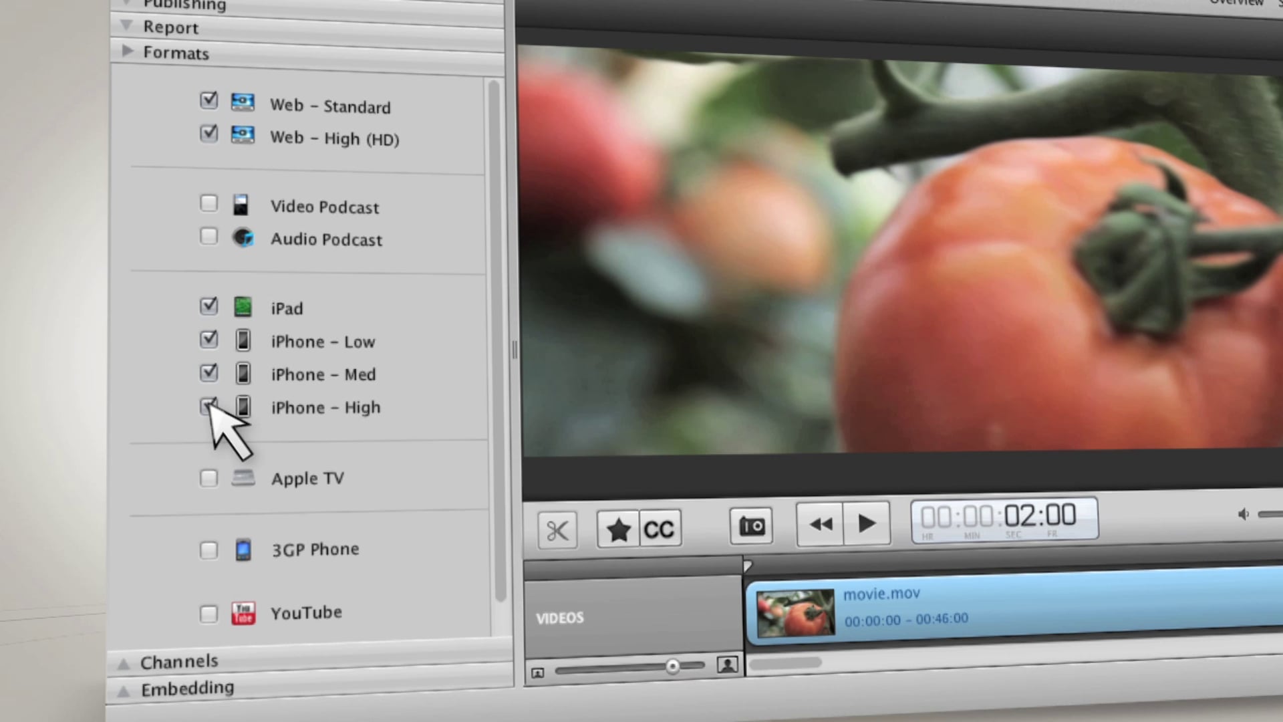Enable the Audio Podcast checkbox
Viewport: 1283px width, 722px height.
[209, 236]
